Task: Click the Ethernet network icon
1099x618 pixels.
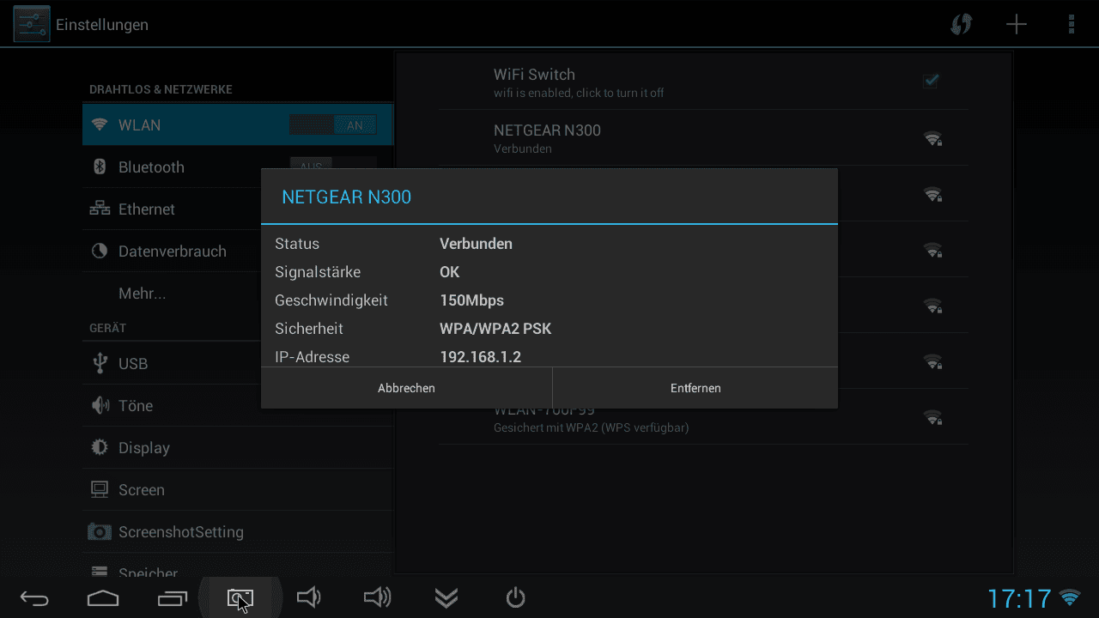Action: (100, 209)
